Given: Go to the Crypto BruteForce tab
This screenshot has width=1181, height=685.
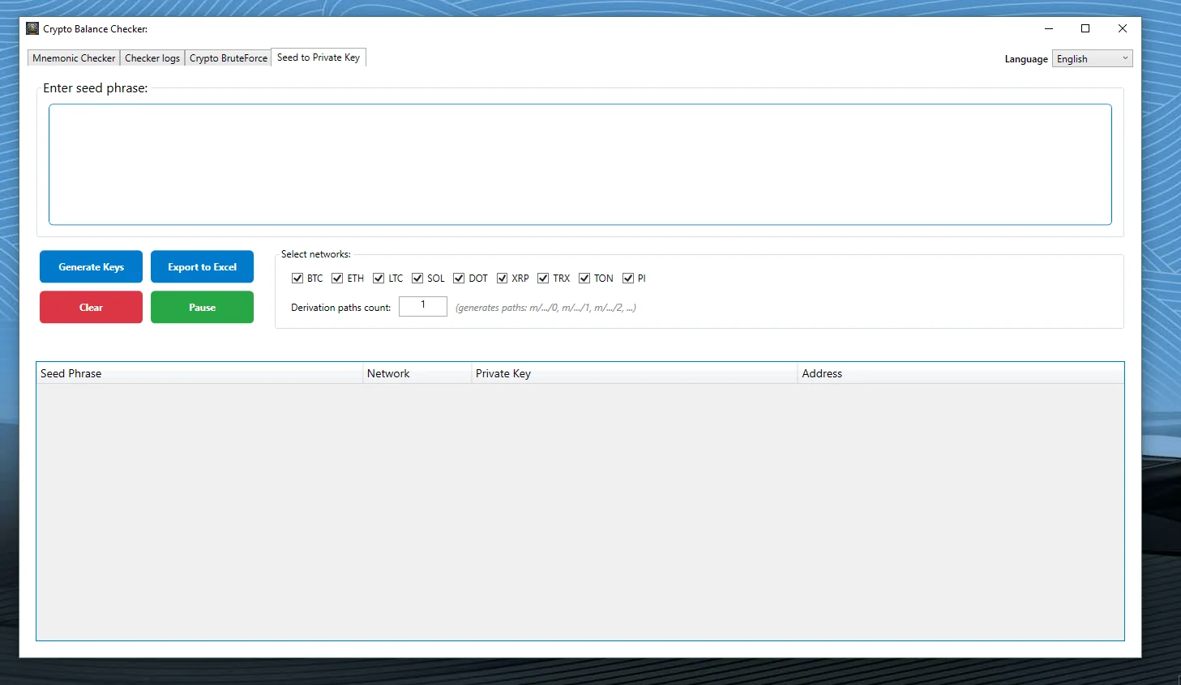Looking at the screenshot, I should [228, 58].
